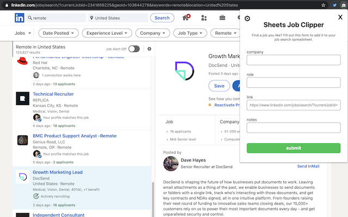Open Growth Marketing Lead job listing
This screenshot has width=348, height=217.
(x=58, y=172)
